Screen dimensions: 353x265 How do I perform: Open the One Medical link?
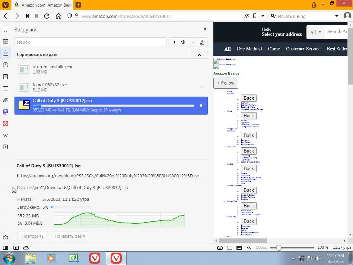click(x=249, y=49)
